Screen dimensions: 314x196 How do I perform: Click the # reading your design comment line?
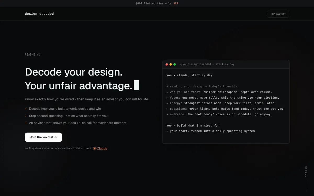[203, 86]
